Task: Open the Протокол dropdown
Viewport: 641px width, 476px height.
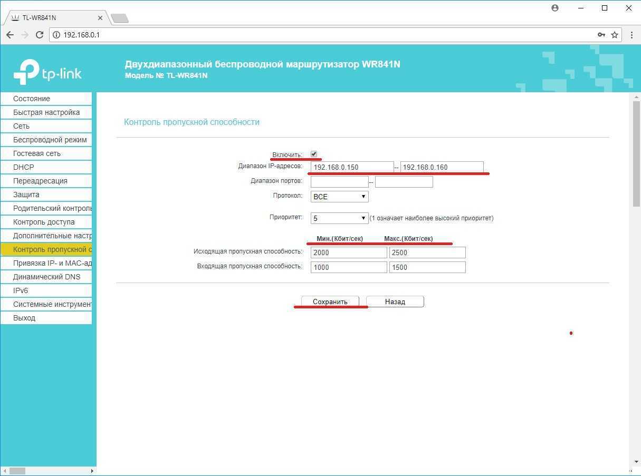Action: [339, 197]
